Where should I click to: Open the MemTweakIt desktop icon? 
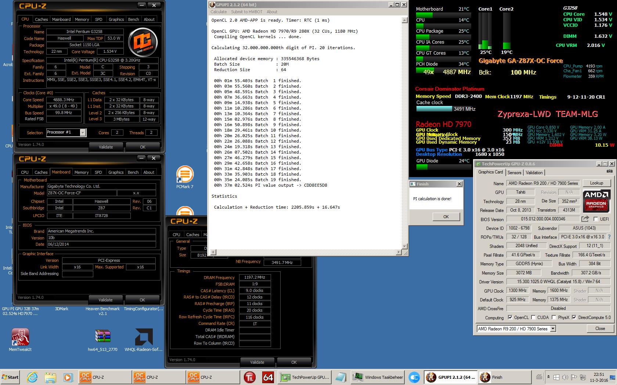pos(20,340)
